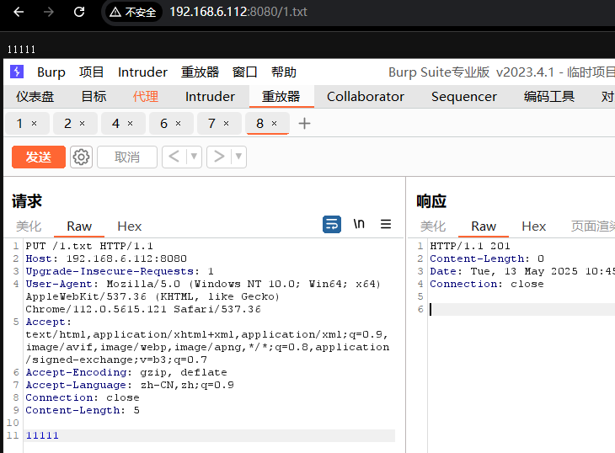615x453 pixels.
Task: Open the Repeater send settings gear
Action: (x=81, y=157)
